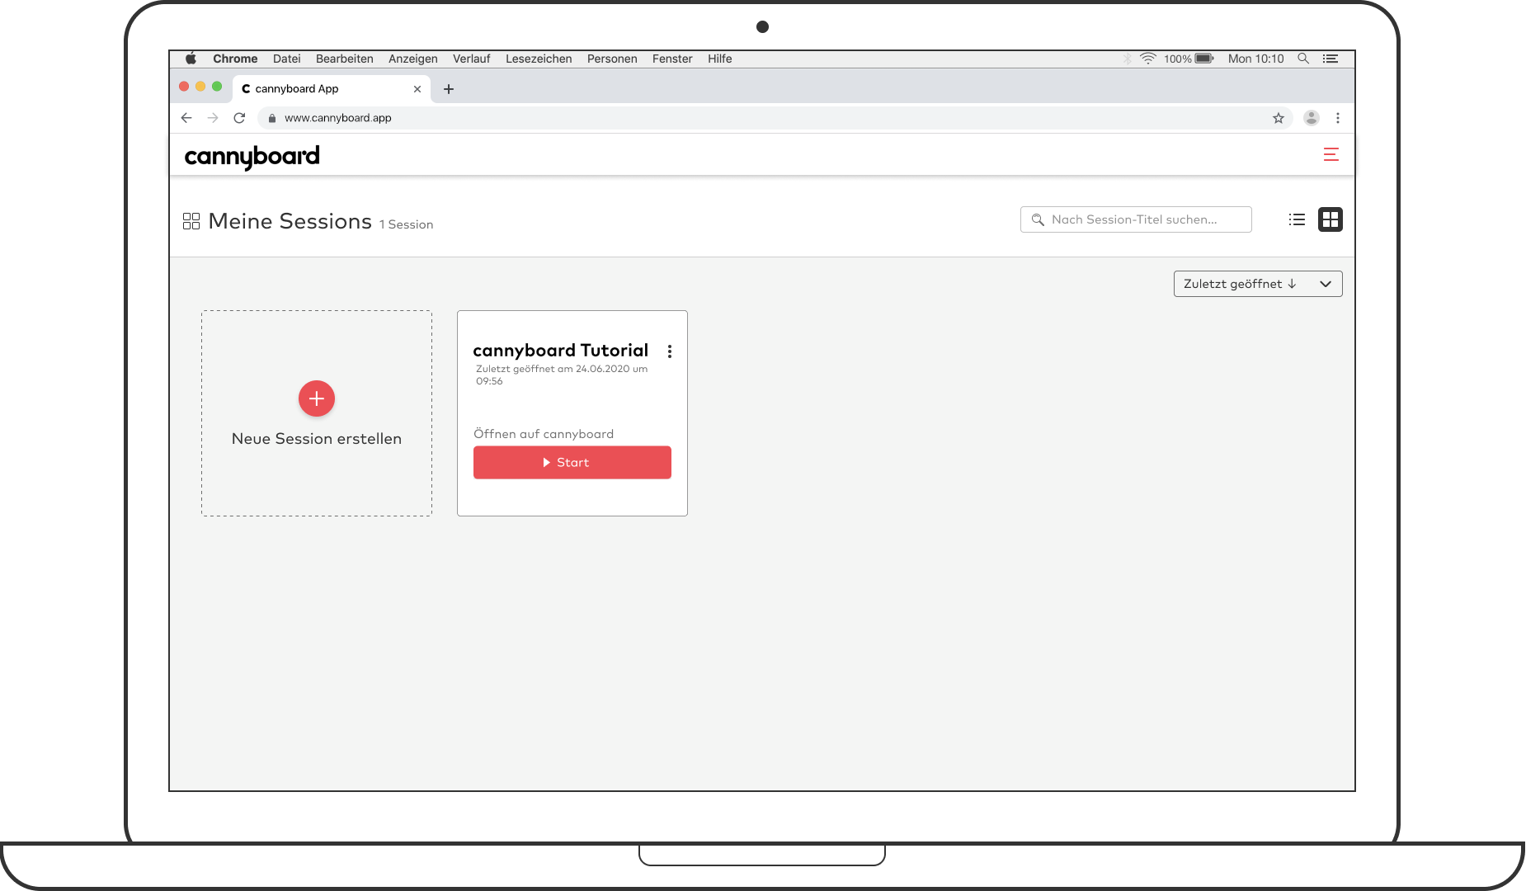This screenshot has width=1526, height=891.
Task: Click the Meine Sessions grid icon
Action: (x=191, y=221)
